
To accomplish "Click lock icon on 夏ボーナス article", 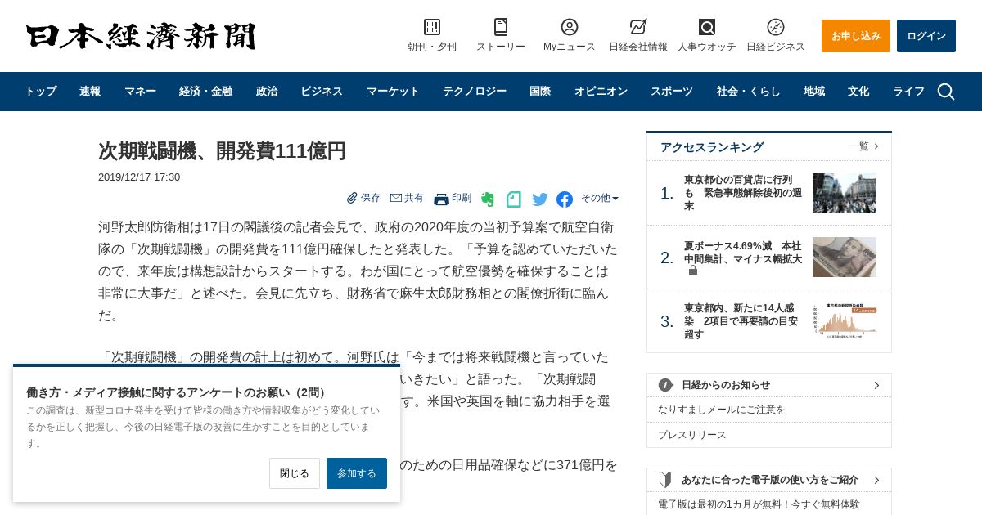I will pos(692,271).
